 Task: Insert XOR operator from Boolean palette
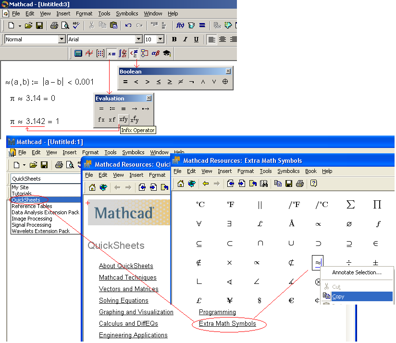pos(225,82)
